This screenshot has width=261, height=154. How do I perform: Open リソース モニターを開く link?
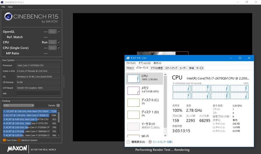click(163, 142)
